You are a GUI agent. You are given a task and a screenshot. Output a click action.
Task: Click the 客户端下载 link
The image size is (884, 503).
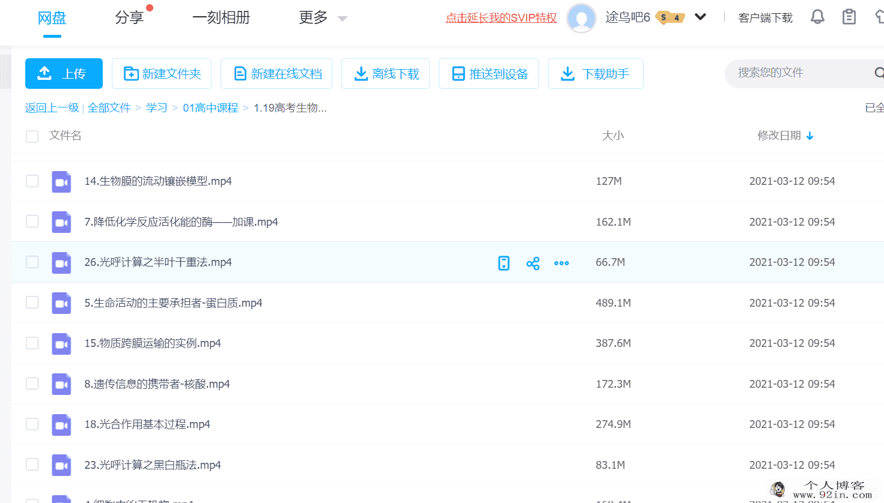[766, 18]
